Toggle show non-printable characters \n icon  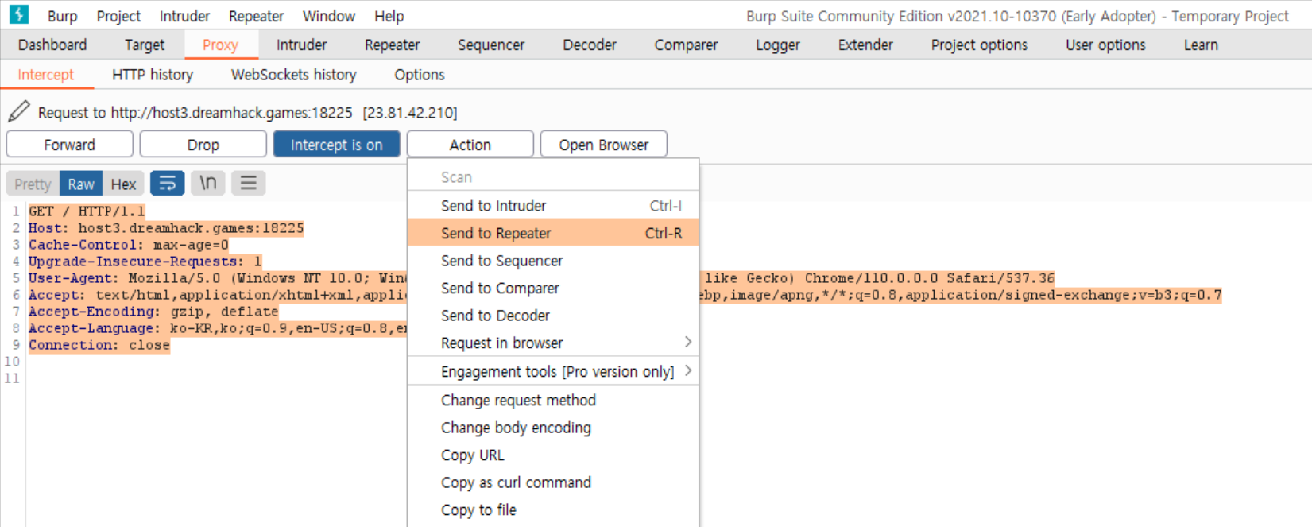tap(208, 184)
